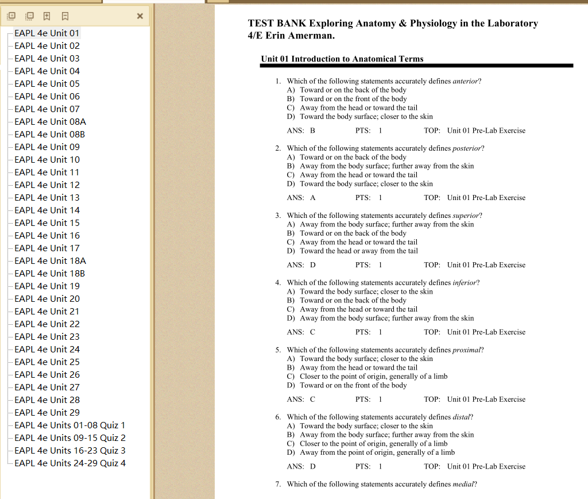Screen dimensions: 588x499
Task: Jump to bookmark EAPL 4e Unit 25
Action: coord(47,362)
